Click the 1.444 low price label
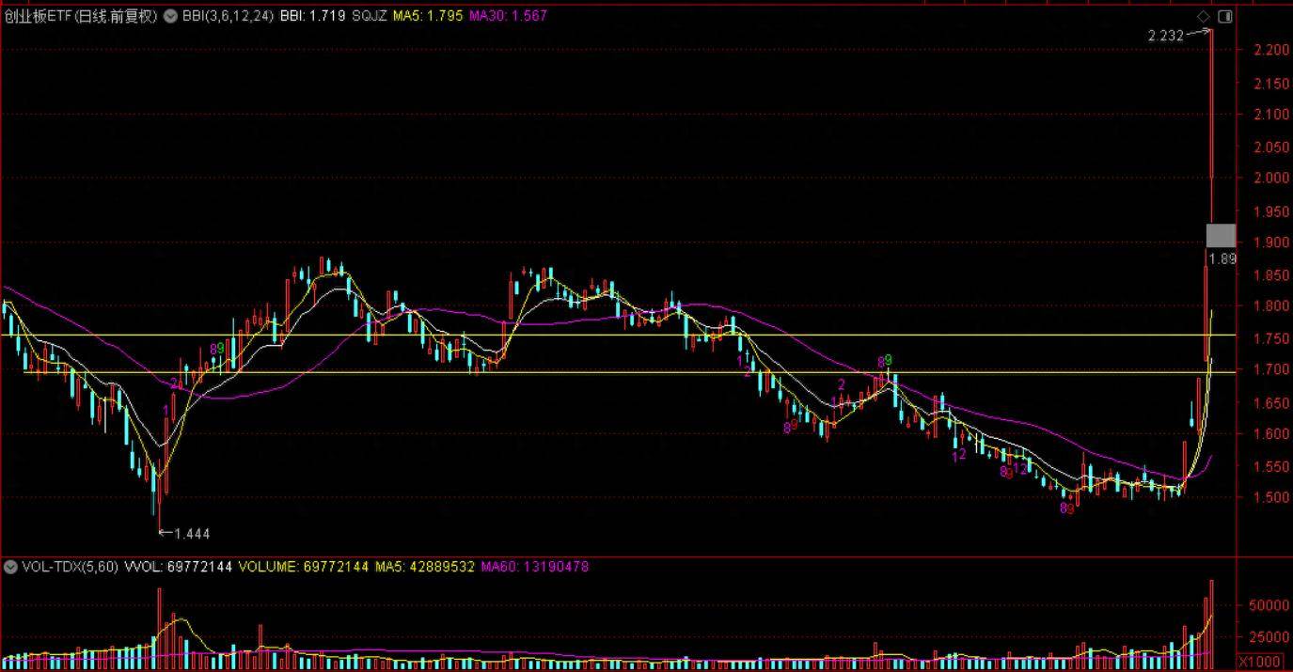 click(x=192, y=534)
